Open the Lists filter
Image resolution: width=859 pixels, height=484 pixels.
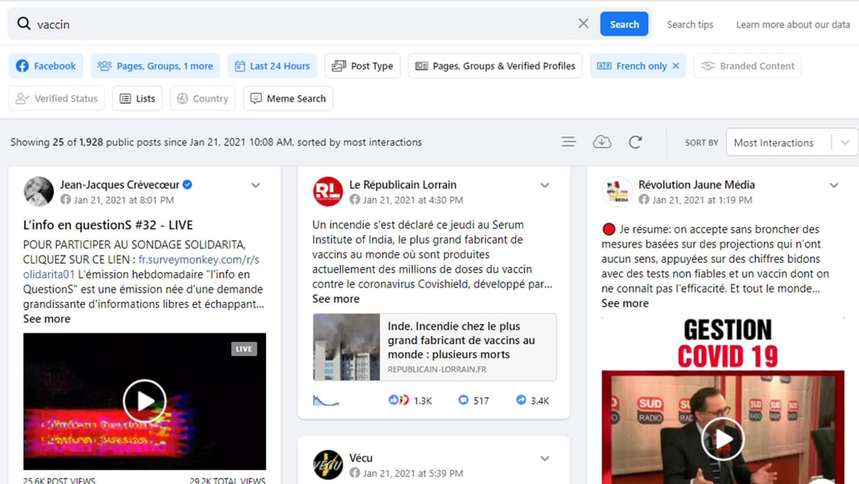(x=137, y=99)
